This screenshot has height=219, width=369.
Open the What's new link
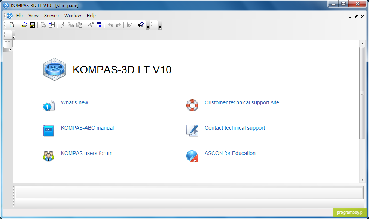[x=74, y=102]
